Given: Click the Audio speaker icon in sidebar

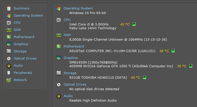Looking at the screenshot, I should coord(9,66).
